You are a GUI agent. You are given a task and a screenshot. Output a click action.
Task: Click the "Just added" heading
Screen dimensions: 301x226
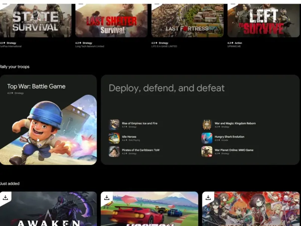pyautogui.click(x=10, y=183)
